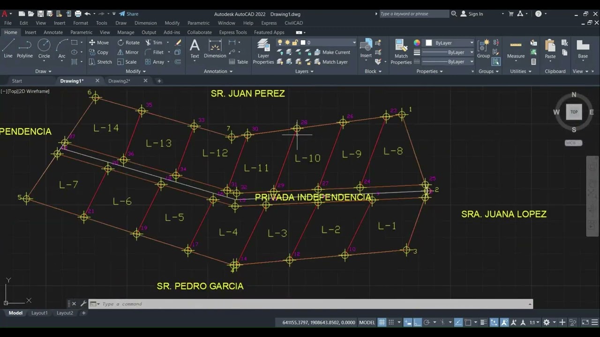Screen dimensions: 600x337
Task: Select the Polyline tool
Action: (25, 49)
